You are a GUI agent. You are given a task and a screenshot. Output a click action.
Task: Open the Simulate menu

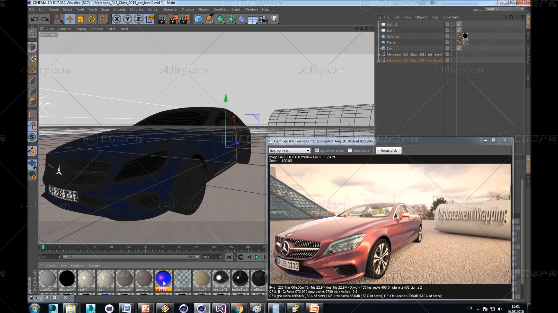136,9
